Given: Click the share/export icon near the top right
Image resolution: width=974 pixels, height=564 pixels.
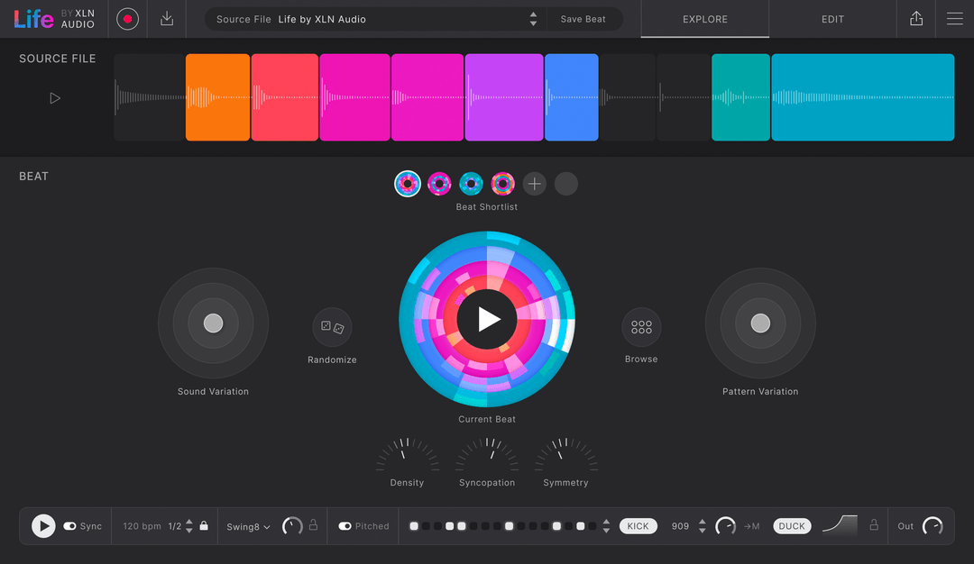Looking at the screenshot, I should point(915,19).
